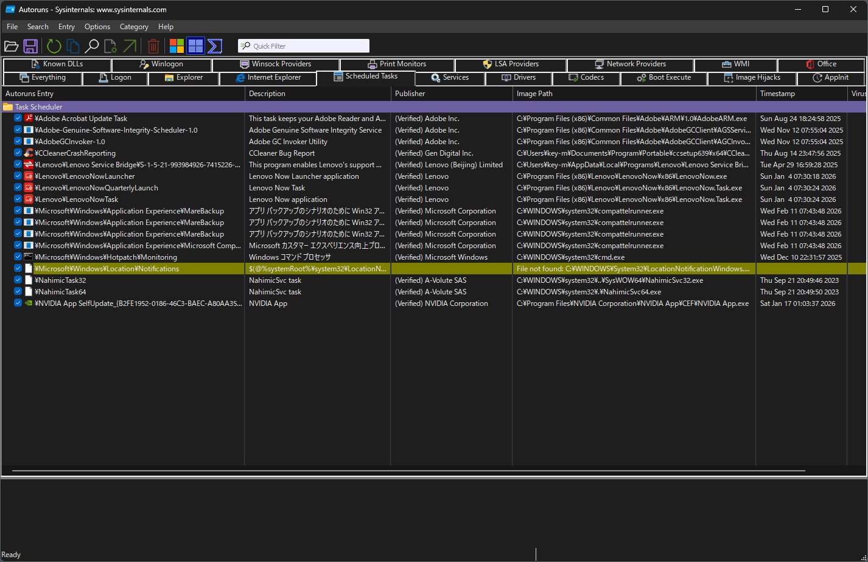Image resolution: width=868 pixels, height=562 pixels.
Task: Switch to the Services tab
Action: (x=450, y=78)
